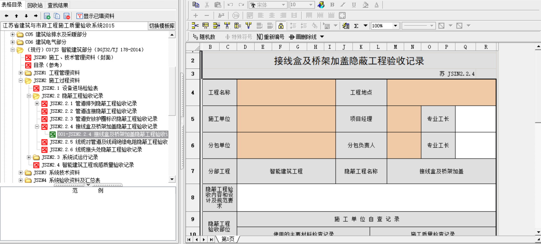Click the right arrow move icon in the tree toolbar

click(36, 16)
